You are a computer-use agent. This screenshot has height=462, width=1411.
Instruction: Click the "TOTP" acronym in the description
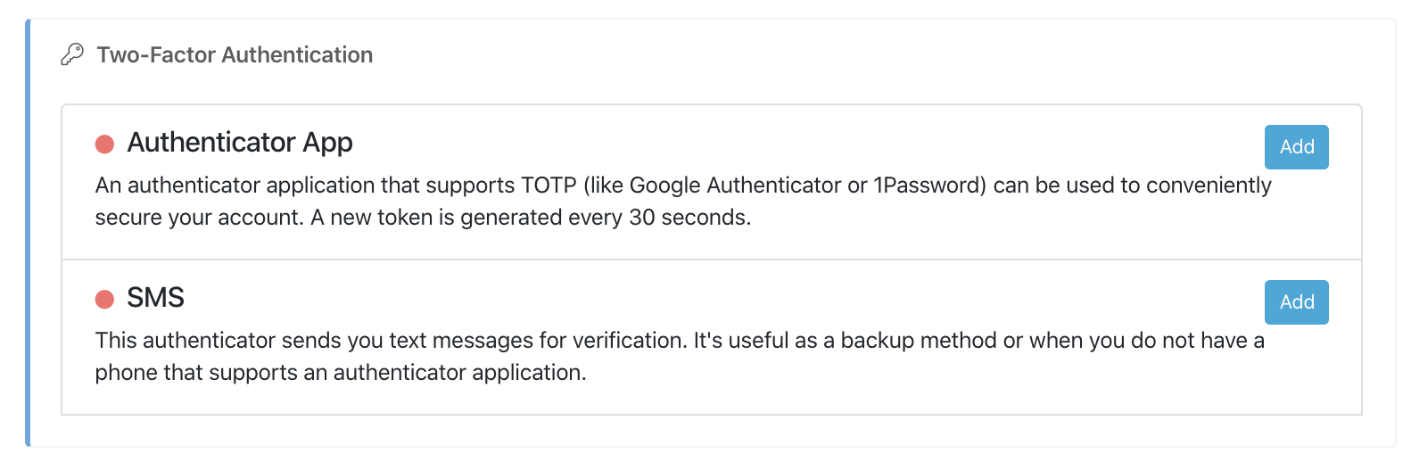(549, 186)
